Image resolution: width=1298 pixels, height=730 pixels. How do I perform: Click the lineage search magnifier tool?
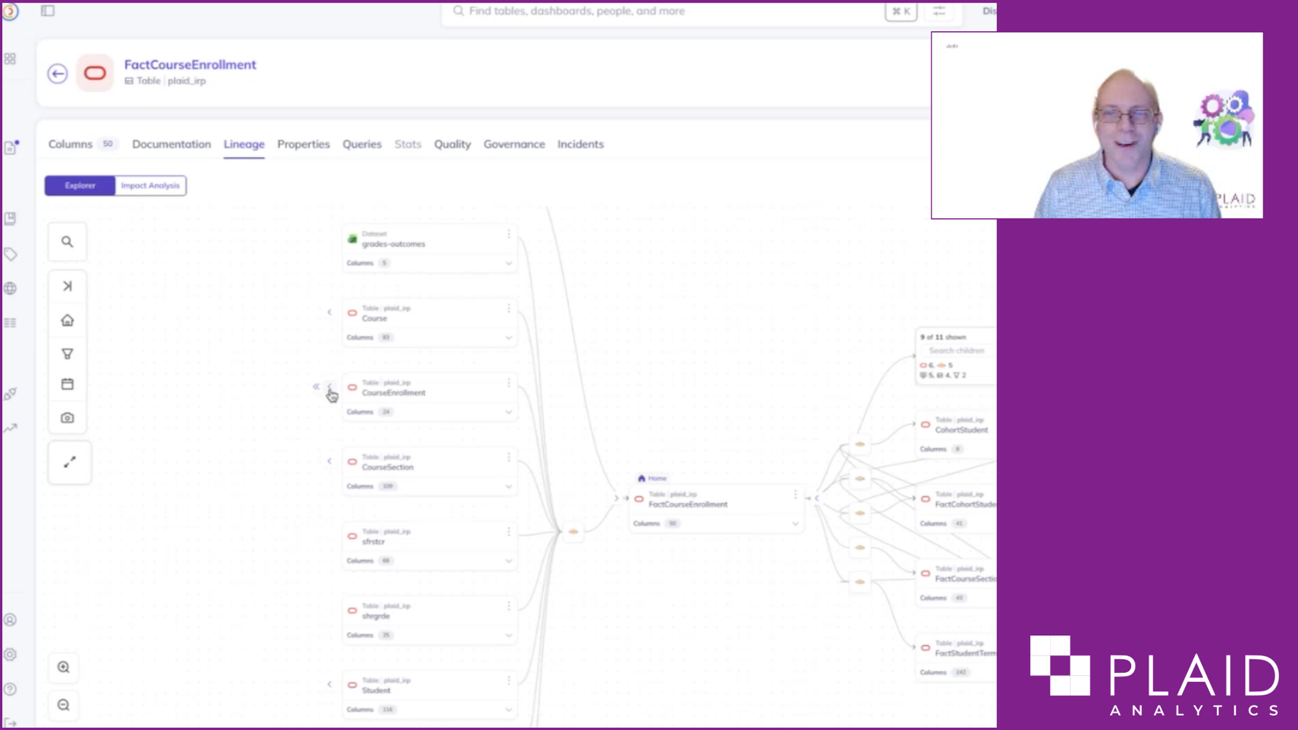click(67, 242)
